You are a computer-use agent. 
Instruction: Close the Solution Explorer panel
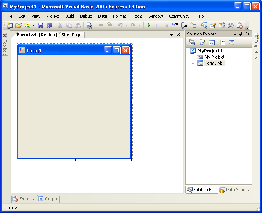click(x=247, y=34)
